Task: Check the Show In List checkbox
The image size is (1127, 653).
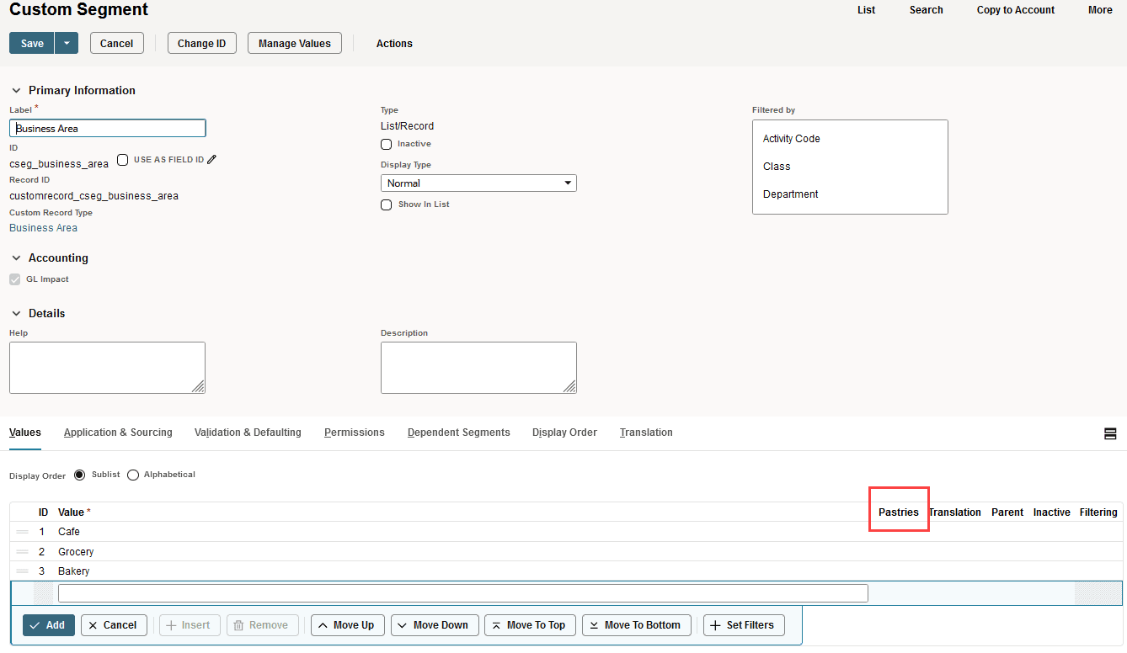Action: tap(386, 204)
